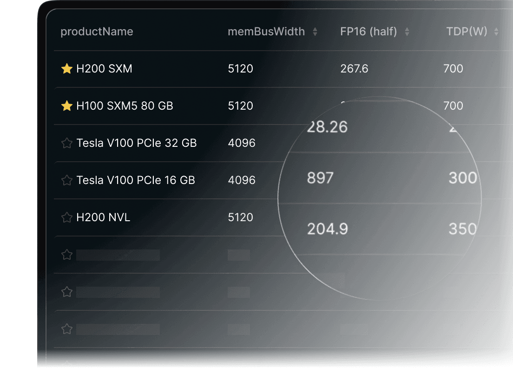Click the star icon next to H200 NVL
The image size is (513, 368).
tap(66, 217)
